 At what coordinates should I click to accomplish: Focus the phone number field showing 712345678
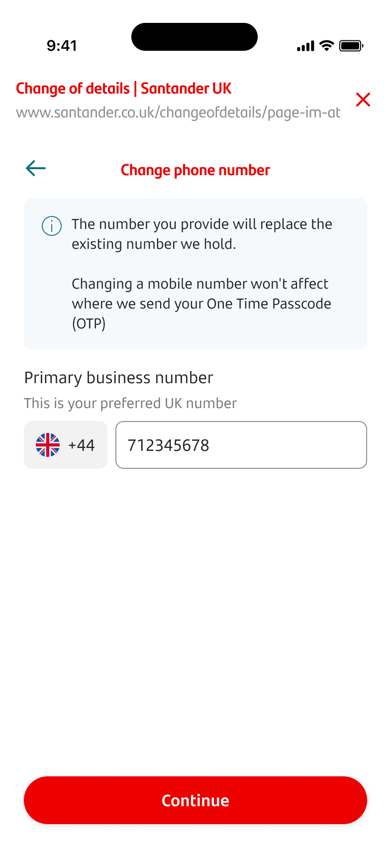pyautogui.click(x=241, y=445)
